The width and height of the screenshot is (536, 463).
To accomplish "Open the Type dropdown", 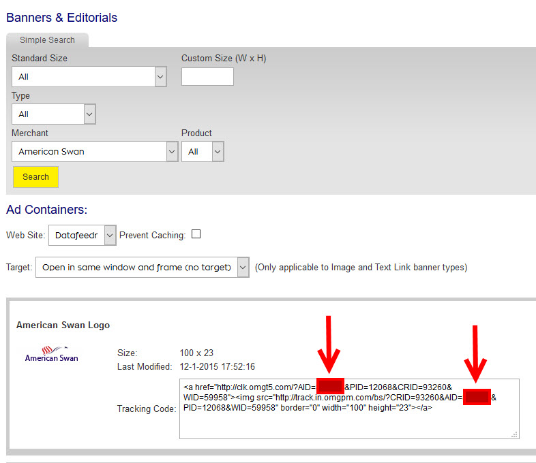I will pyautogui.click(x=54, y=114).
